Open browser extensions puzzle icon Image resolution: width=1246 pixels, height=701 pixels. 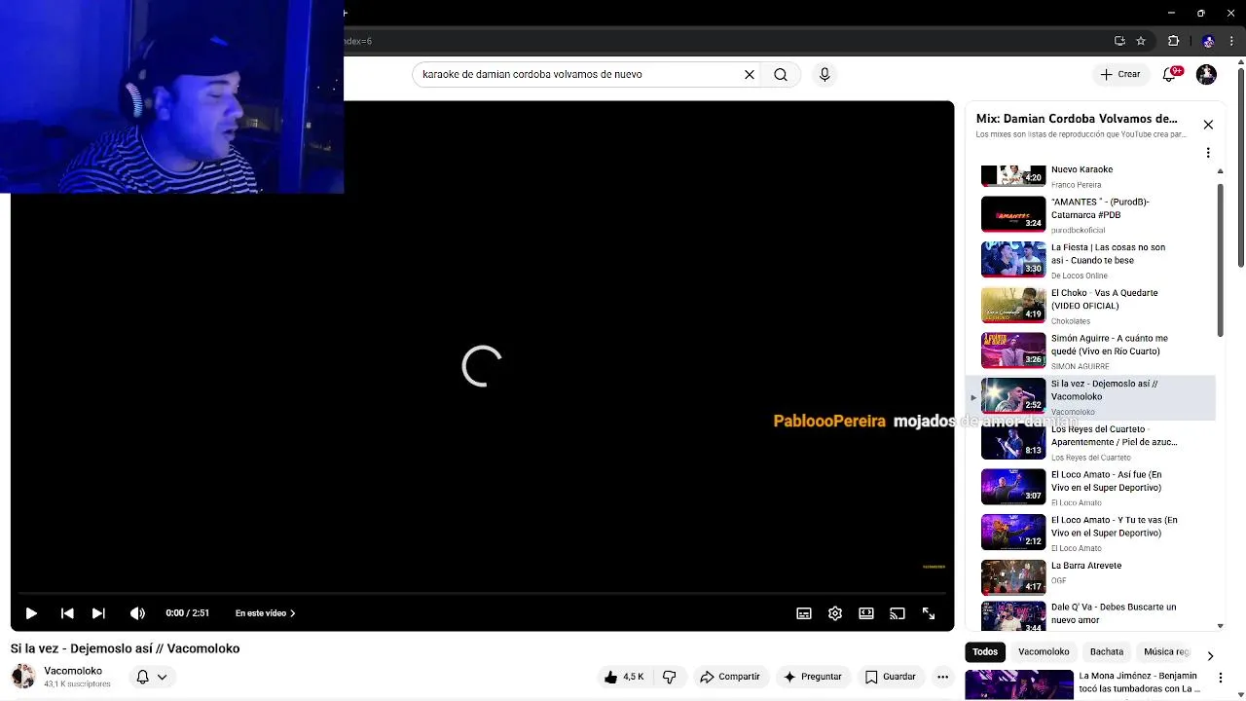(1173, 41)
